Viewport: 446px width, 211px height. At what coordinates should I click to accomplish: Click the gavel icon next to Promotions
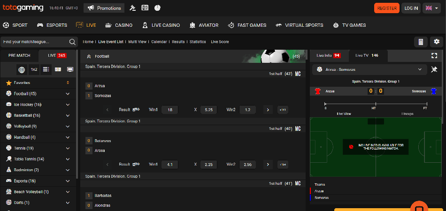[133, 8]
